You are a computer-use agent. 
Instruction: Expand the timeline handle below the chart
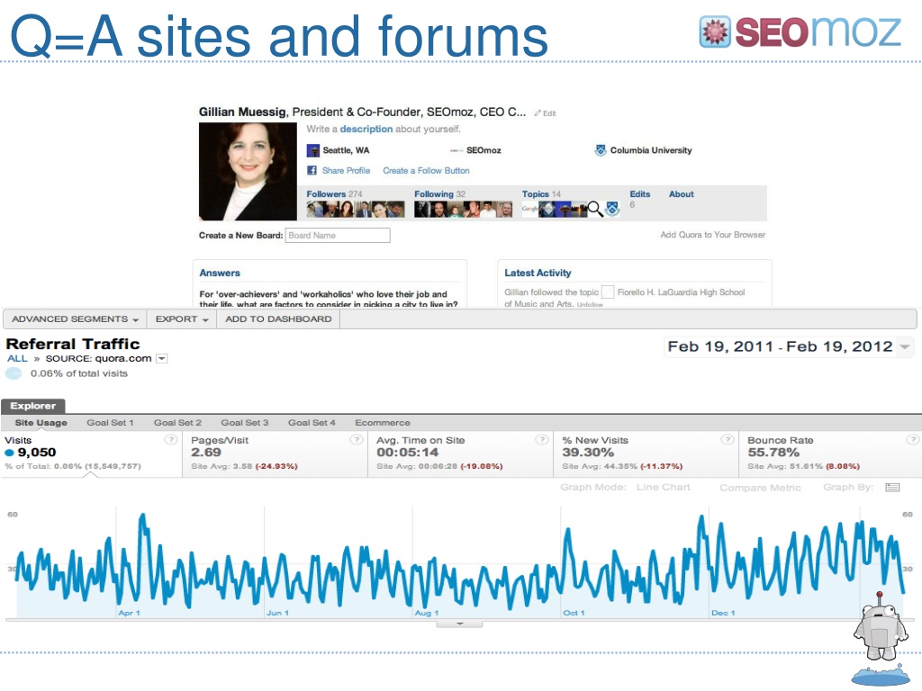pos(460,624)
